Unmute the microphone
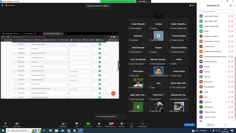This screenshot has height=133, width=236. [6, 124]
